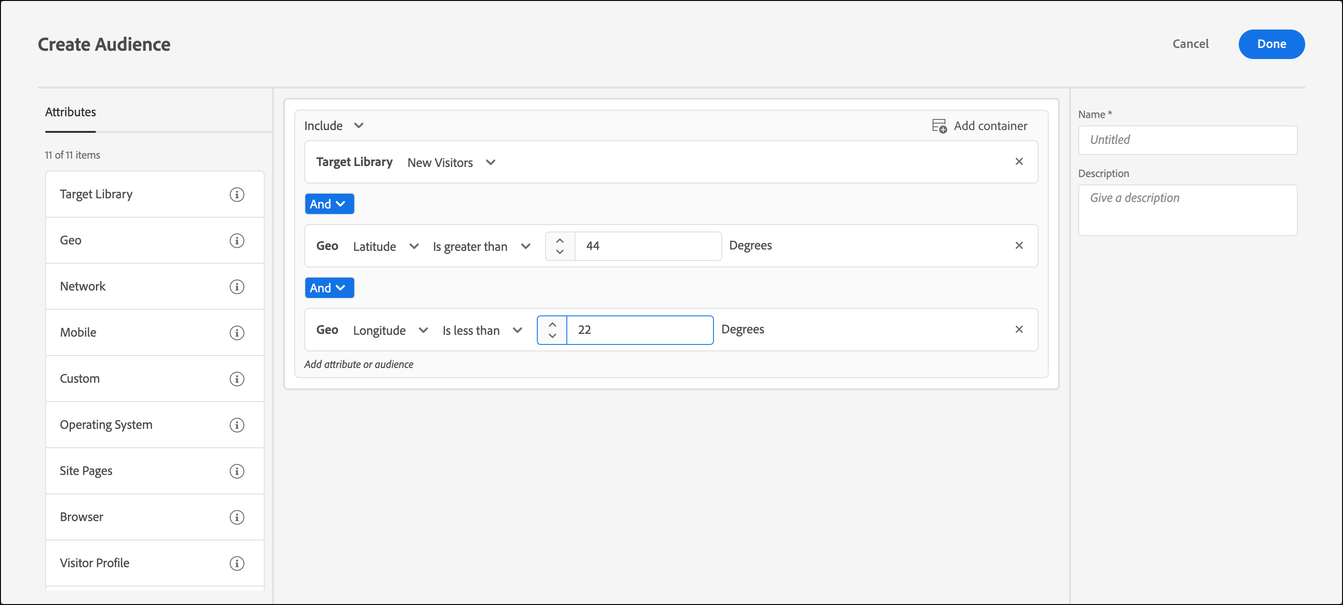Click the info icon beside Geo attribute
The height and width of the screenshot is (605, 1343).
coord(237,241)
